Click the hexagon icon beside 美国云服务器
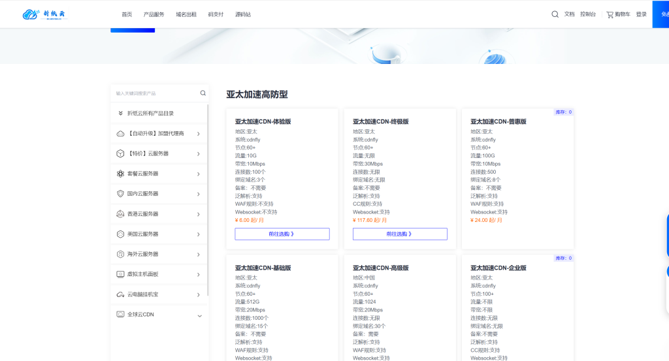This screenshot has width=669, height=361. pyautogui.click(x=120, y=234)
